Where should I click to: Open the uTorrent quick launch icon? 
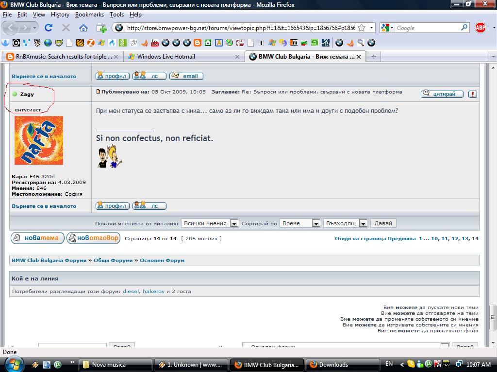(x=58, y=364)
